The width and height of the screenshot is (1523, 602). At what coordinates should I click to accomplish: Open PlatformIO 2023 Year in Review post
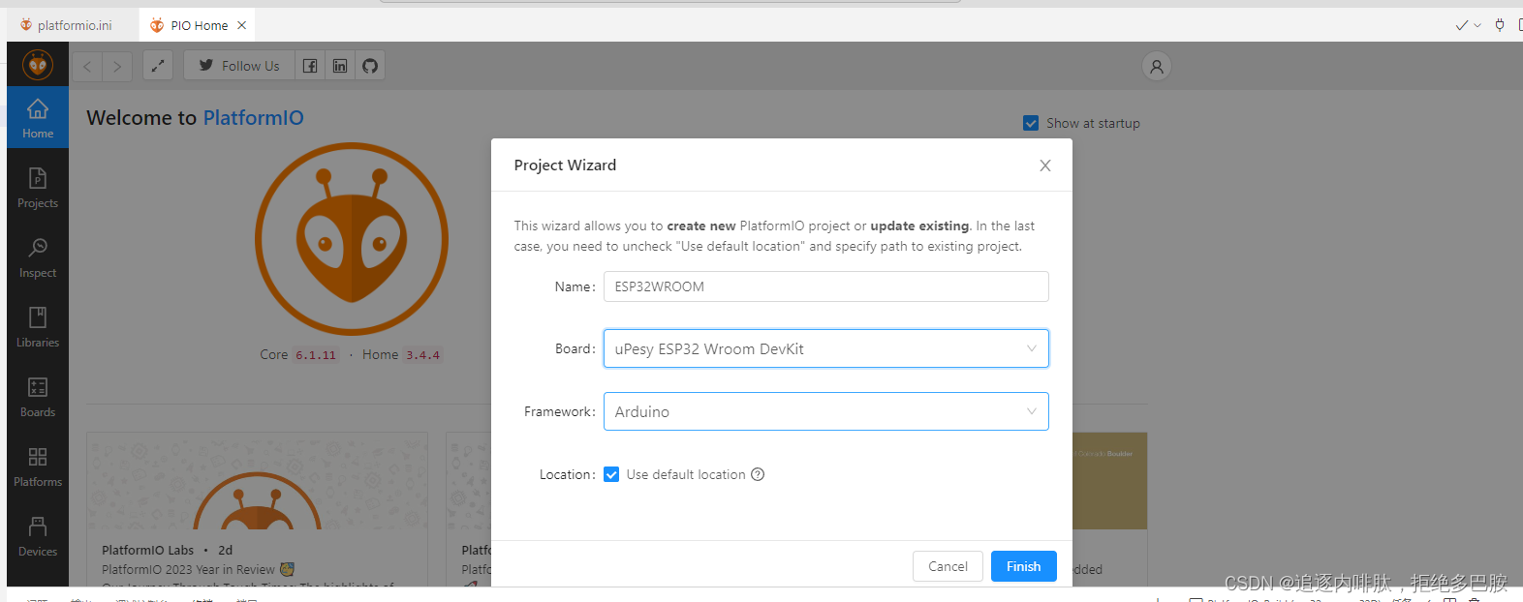198,569
